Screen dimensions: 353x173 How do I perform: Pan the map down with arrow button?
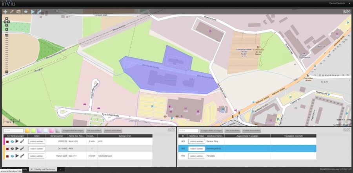pos(7,25)
